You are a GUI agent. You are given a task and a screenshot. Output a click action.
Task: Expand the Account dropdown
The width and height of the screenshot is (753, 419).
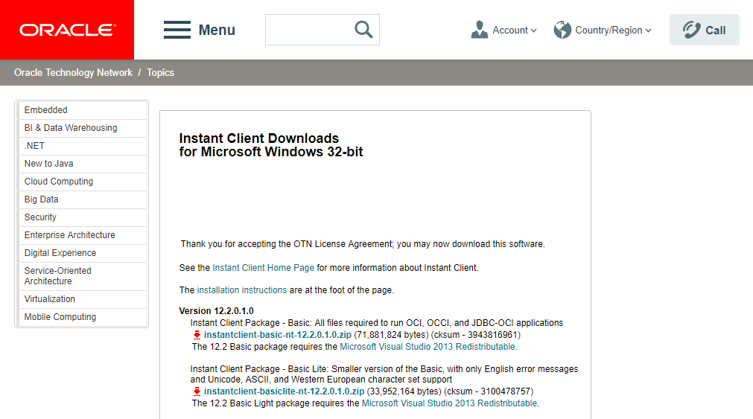(x=533, y=31)
